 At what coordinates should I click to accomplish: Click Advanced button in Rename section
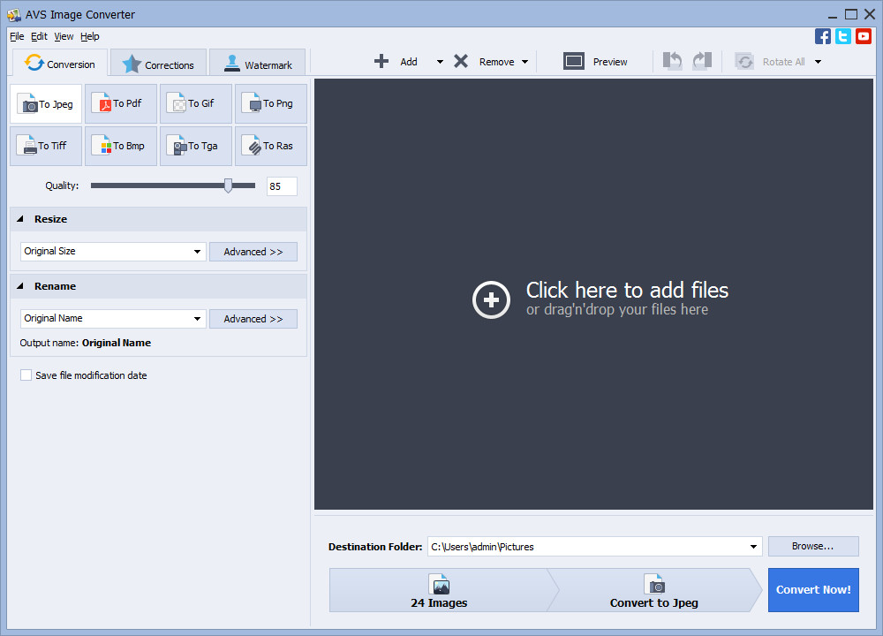253,319
